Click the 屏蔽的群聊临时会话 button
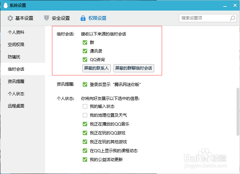The height and width of the screenshot is (174, 240). pyautogui.click(x=134, y=68)
